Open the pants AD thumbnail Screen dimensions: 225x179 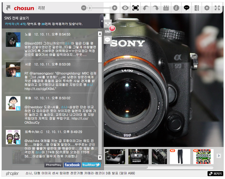tap(180, 157)
